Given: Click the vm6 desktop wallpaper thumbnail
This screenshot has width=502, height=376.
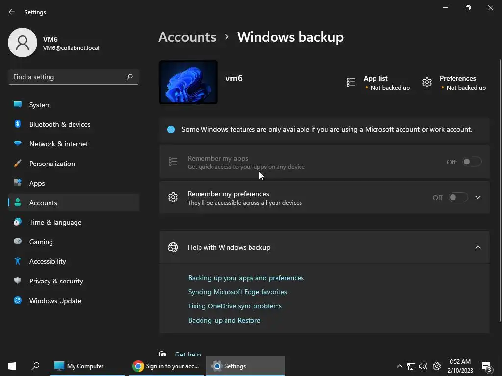Looking at the screenshot, I should tap(188, 82).
